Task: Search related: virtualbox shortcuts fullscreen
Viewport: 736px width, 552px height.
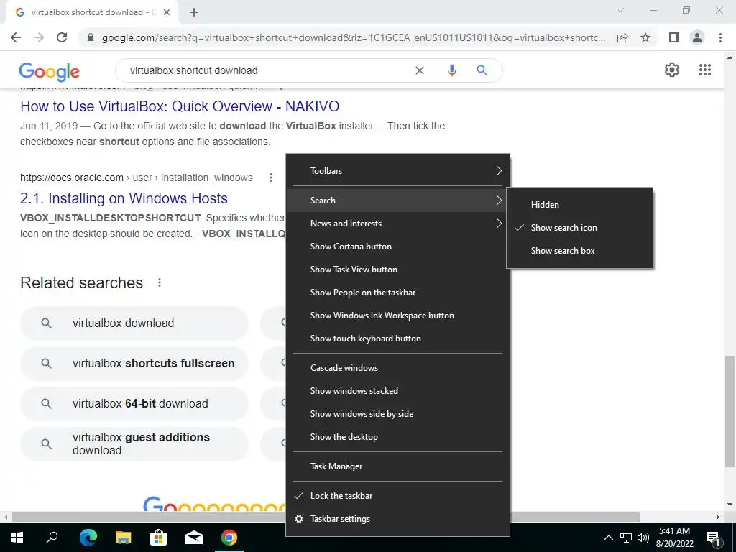Action: (134, 363)
